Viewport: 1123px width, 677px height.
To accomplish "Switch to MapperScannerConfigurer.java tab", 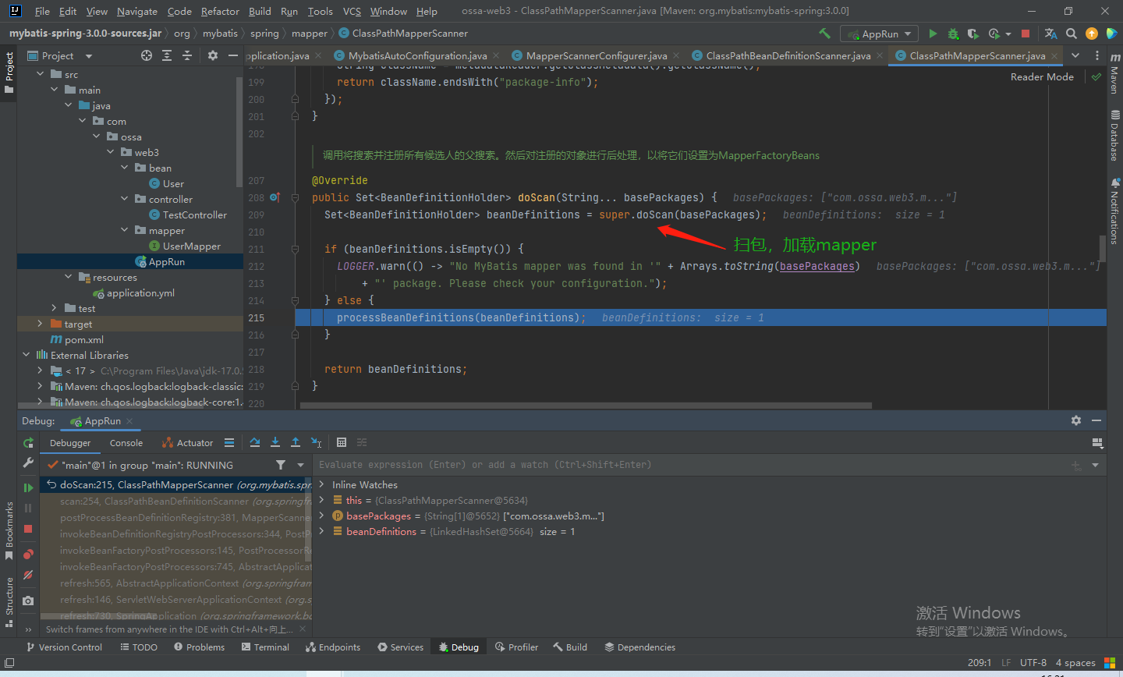I will coord(596,55).
